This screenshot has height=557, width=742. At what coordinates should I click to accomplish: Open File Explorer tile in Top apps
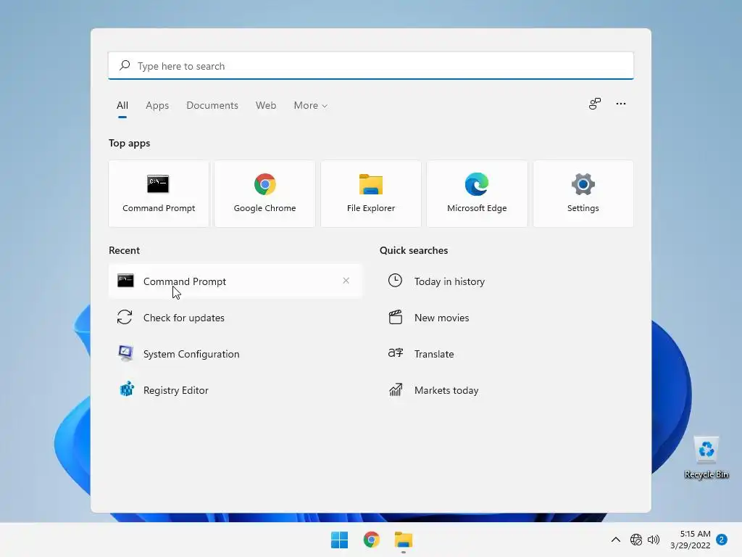pyautogui.click(x=370, y=194)
